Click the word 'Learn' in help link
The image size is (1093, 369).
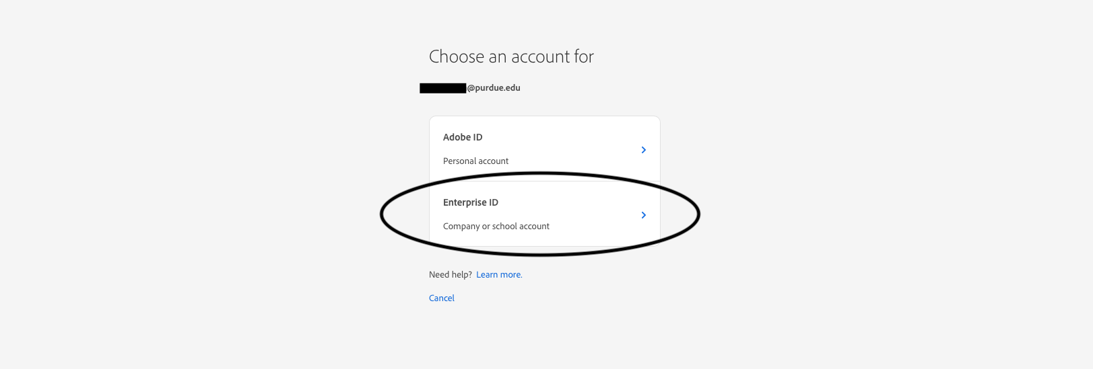tap(487, 275)
